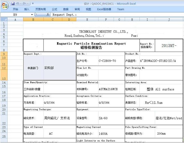This screenshot has width=184, height=143.
Task: Click the Office button logo
Action: click(x=5, y=6)
